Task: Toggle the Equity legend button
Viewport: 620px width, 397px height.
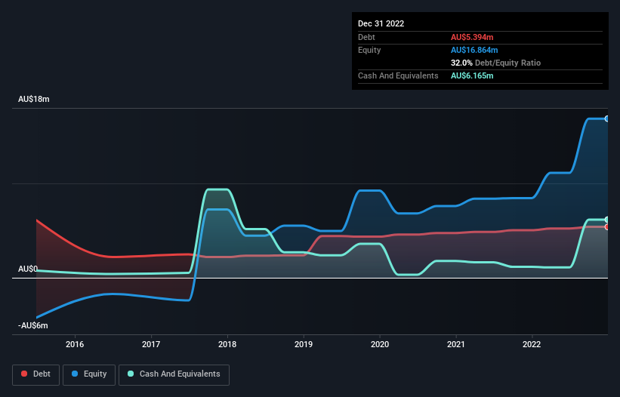Action: point(89,374)
